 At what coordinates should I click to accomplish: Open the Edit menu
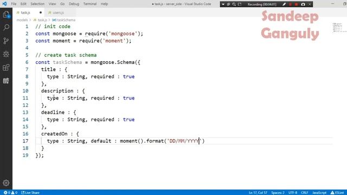(23, 4)
